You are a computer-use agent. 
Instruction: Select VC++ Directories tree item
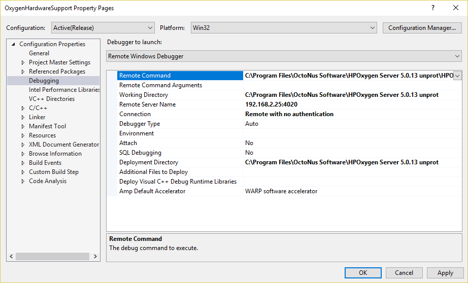(x=52, y=99)
